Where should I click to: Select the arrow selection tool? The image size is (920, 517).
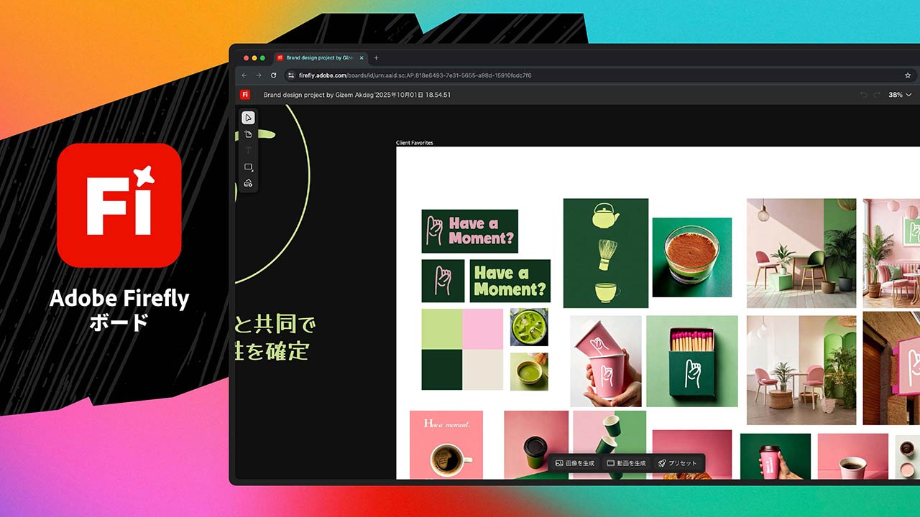tap(248, 118)
